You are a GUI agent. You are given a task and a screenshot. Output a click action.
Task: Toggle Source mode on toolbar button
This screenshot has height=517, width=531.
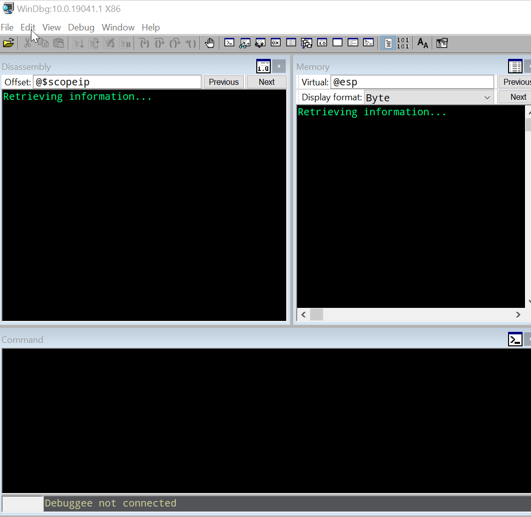(x=388, y=43)
